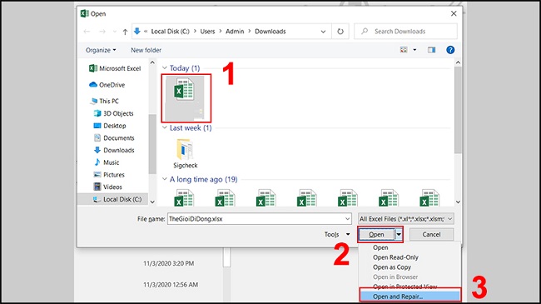Open Documents in the navigation pane
541x304 pixels.
click(114, 137)
